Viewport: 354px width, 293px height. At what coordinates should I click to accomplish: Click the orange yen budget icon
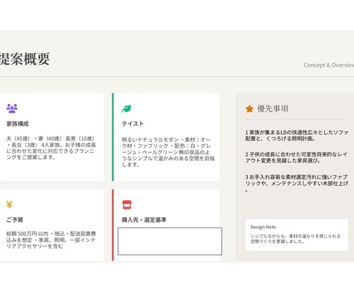coord(9,204)
